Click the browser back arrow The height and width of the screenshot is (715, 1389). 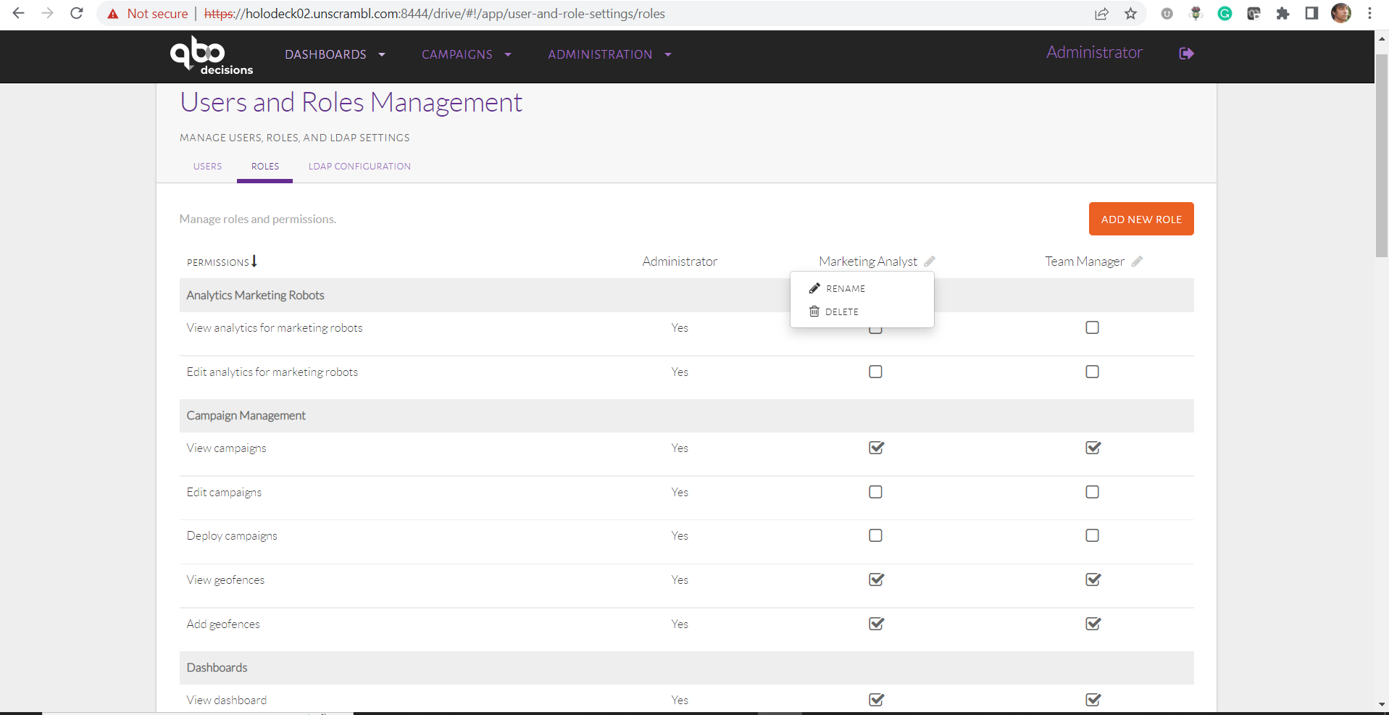click(x=19, y=13)
